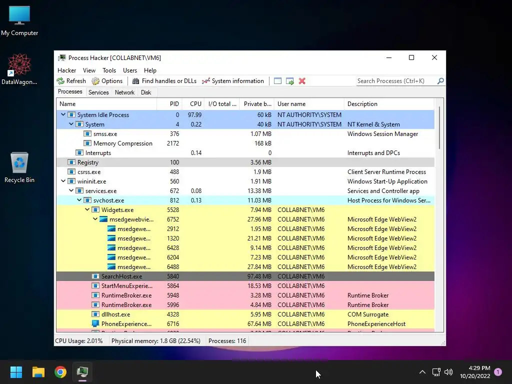Click the PhoneExperienceHost process icon
Viewport: 512px width, 384px height.
[95, 323]
